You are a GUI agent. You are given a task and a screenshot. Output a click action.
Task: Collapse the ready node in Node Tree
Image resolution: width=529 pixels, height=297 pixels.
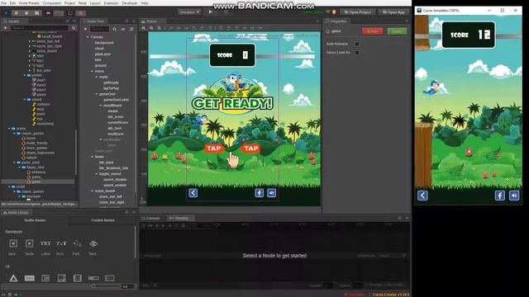point(96,77)
